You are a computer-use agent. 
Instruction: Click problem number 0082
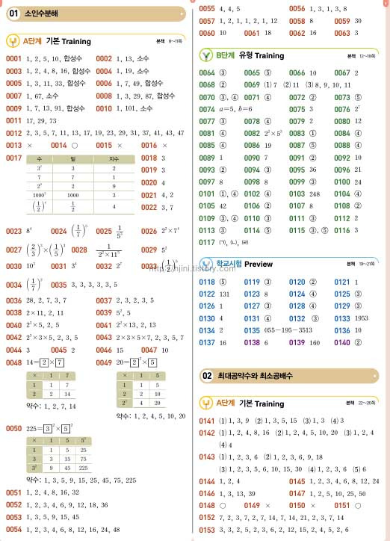pyautogui.click(x=252, y=134)
